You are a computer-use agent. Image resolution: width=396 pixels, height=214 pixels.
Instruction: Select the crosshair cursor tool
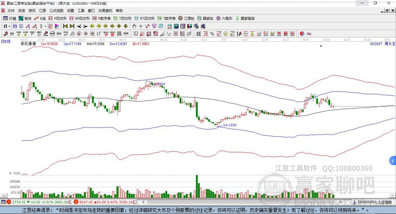pos(141,26)
